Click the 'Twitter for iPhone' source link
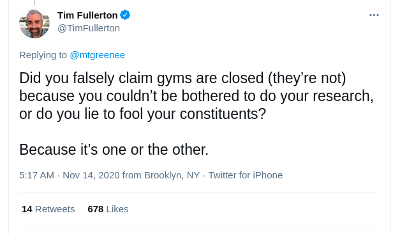Image resolution: width=400 pixels, height=234 pixels. 246,175
